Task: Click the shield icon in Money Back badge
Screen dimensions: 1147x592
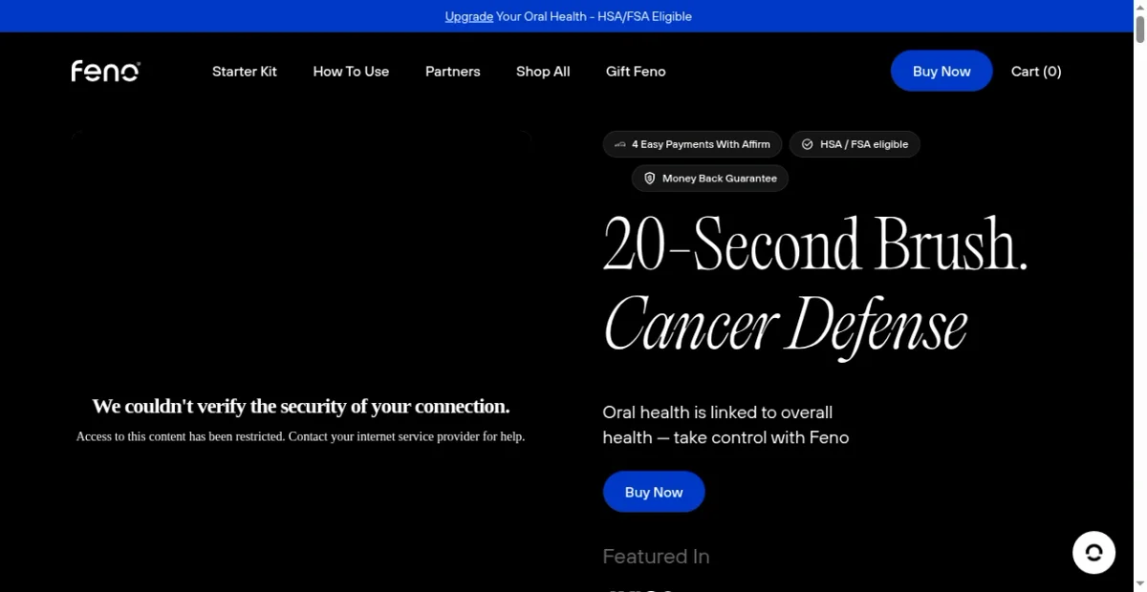Action: pos(649,179)
